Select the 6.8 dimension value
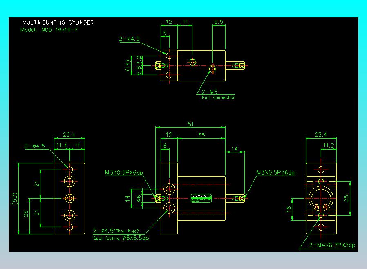Image resolution: width=367 pixels, height=269 pixels. point(139,70)
